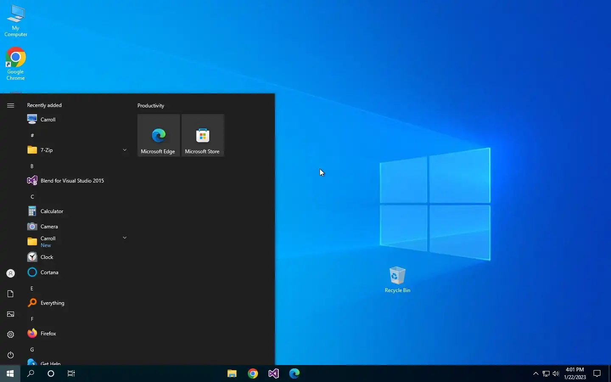The width and height of the screenshot is (611, 382).
Task: Expand the Carroll New folder chevron
Action: click(x=125, y=238)
